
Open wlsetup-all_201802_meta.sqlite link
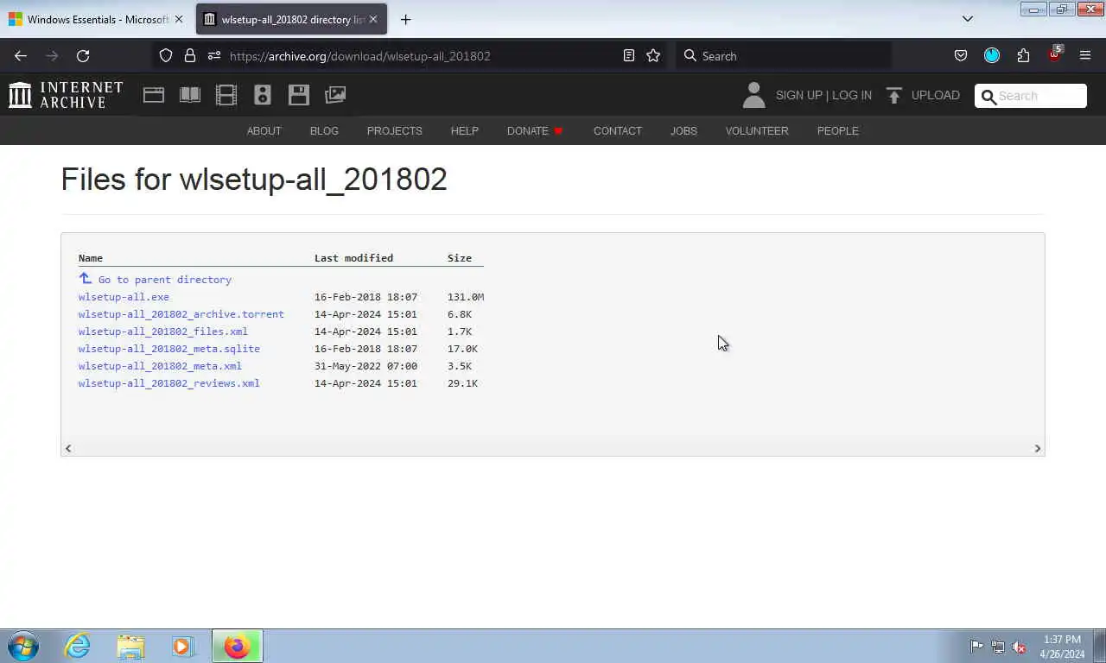pos(168,349)
